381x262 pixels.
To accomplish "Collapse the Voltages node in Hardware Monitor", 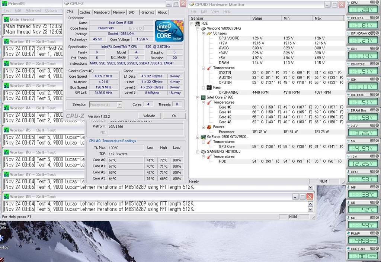I will click(x=204, y=33).
